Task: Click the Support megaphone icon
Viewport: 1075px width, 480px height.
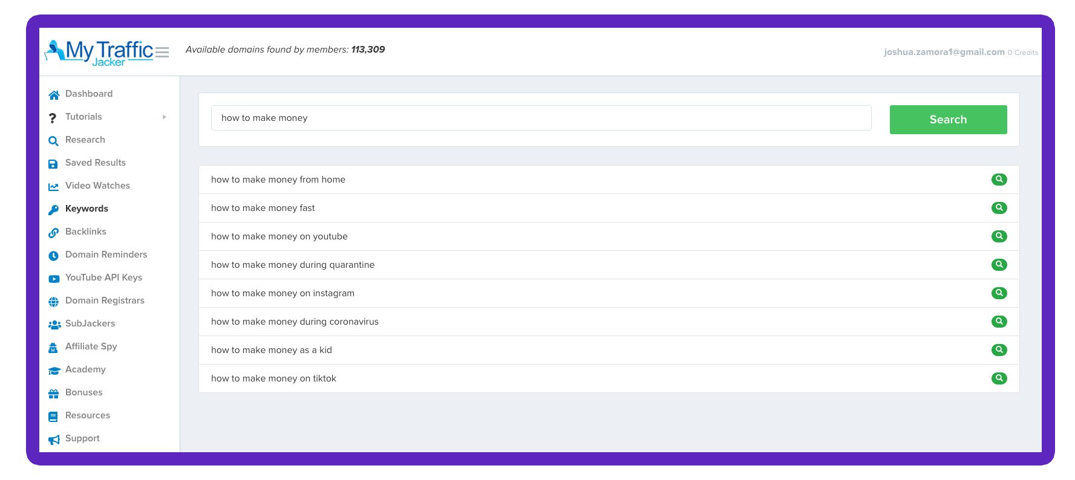Action: (x=54, y=439)
